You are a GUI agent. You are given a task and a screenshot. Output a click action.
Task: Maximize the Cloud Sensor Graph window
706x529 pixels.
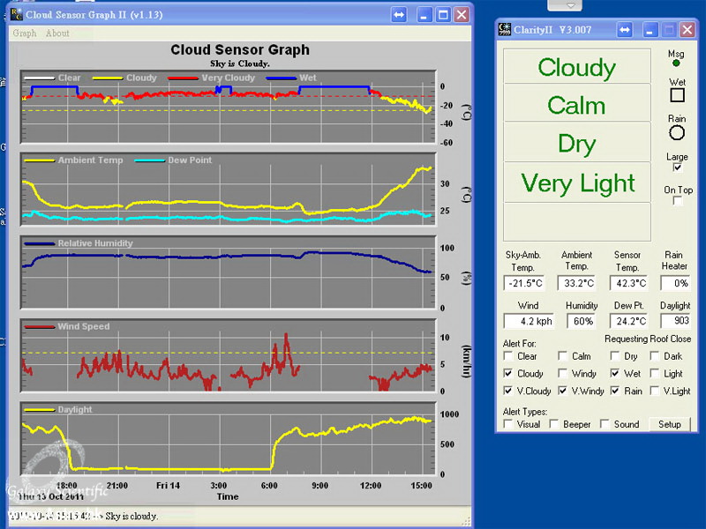(443, 15)
